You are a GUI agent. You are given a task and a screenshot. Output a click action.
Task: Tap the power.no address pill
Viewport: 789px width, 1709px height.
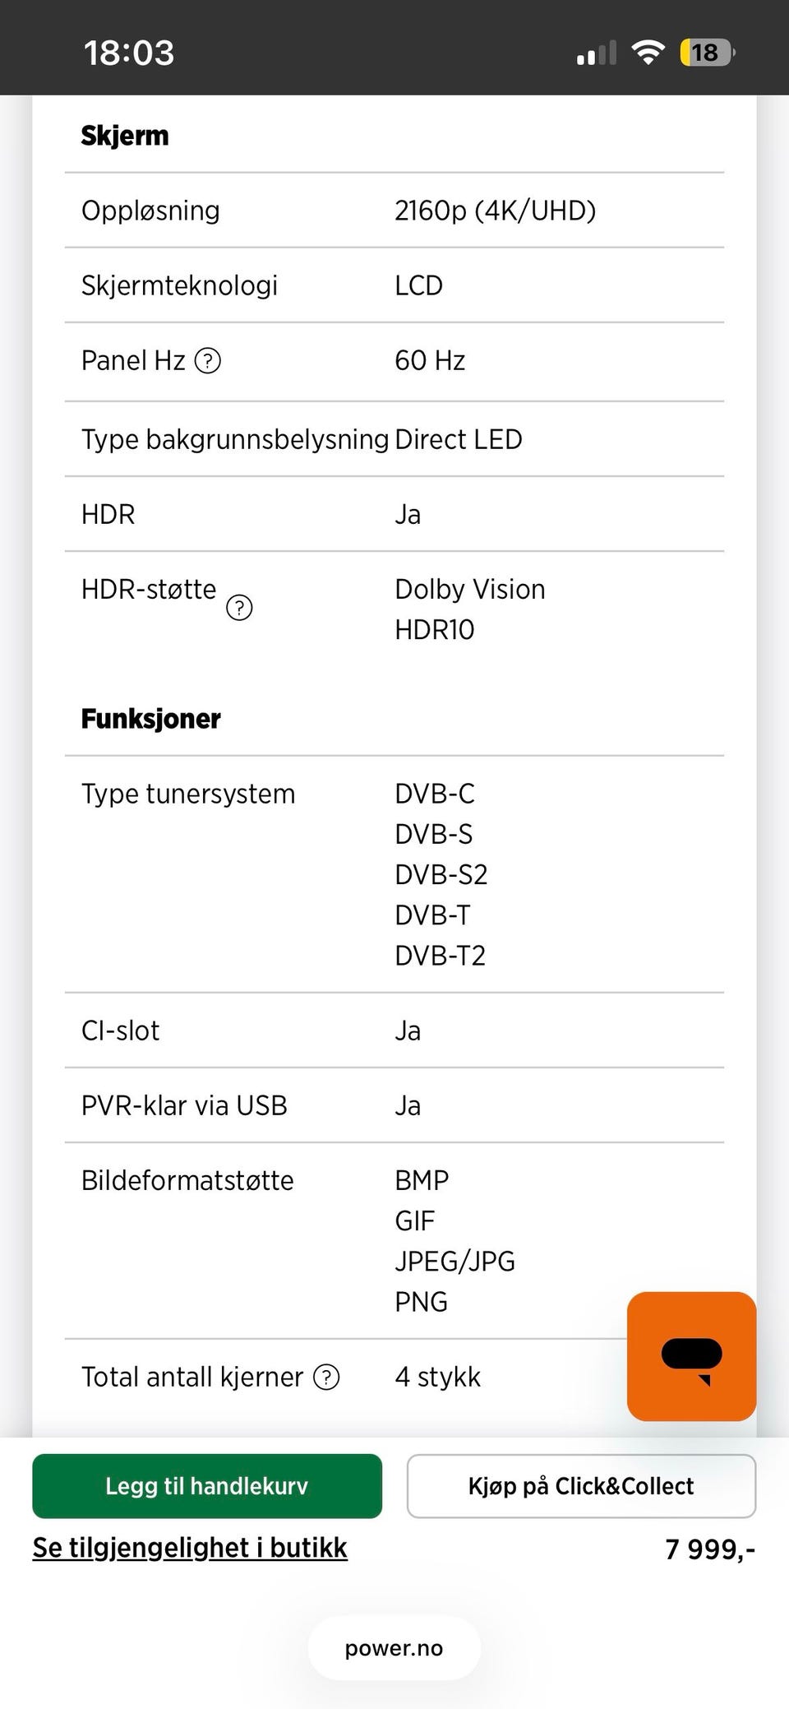tap(394, 1648)
